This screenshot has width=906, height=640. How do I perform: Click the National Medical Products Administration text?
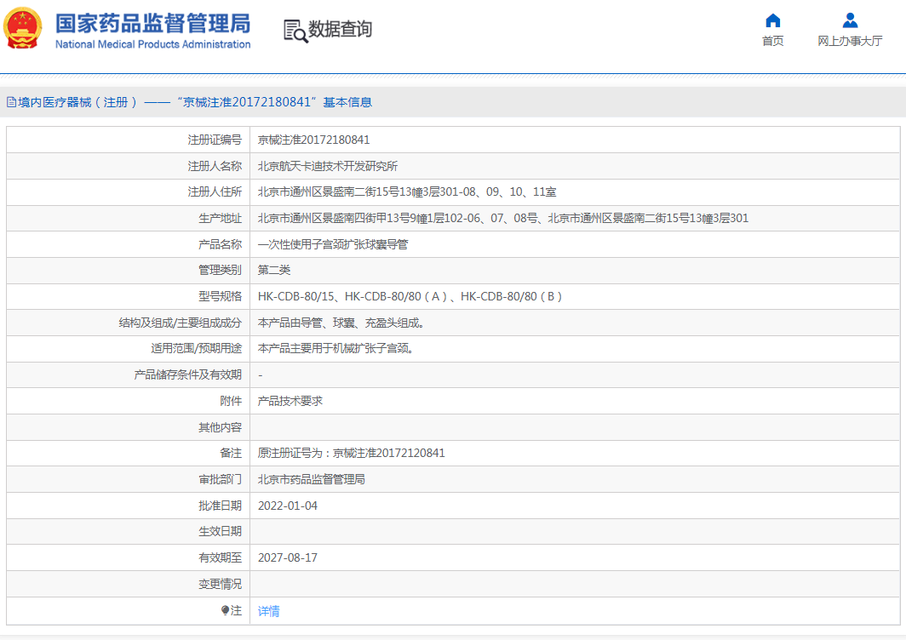(x=152, y=44)
